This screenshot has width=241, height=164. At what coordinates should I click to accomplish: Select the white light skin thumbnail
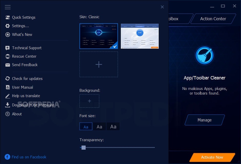140,36
